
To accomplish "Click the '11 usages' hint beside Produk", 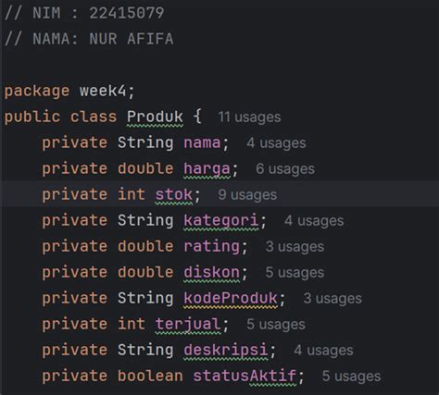I will [x=249, y=117].
